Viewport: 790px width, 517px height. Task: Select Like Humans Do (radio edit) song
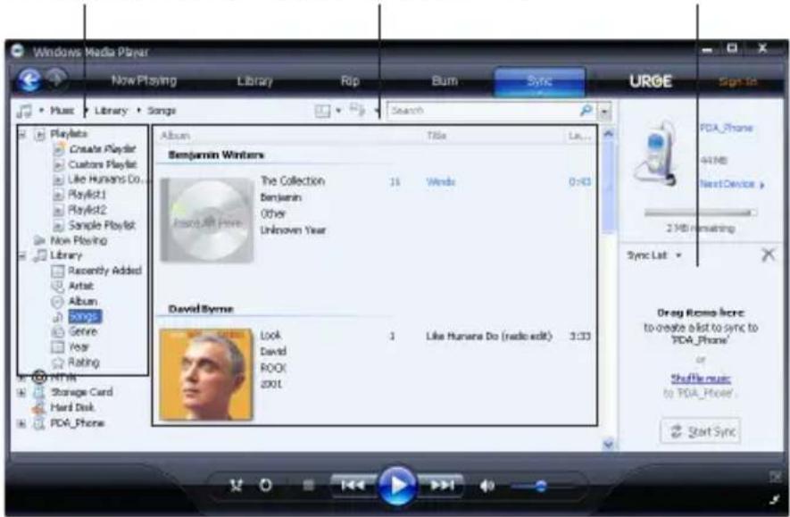tap(489, 336)
